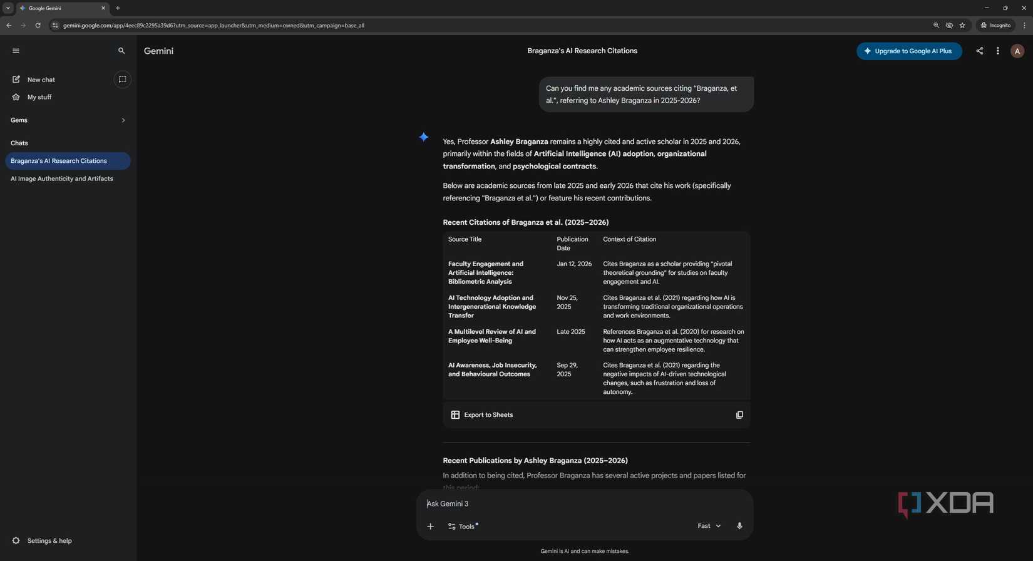This screenshot has width=1033, height=561.
Task: Open the account avatar A
Action: click(x=1017, y=51)
